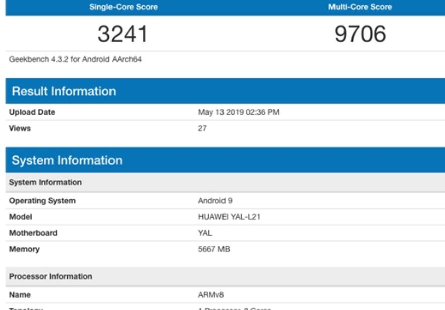The width and height of the screenshot is (445, 310).
Task: Click the HUAWEI YAL-L21 model name
Action: (x=229, y=217)
